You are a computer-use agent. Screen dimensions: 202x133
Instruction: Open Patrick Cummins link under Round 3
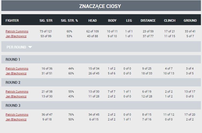(x=17, y=115)
